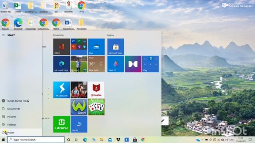Click the volume icon in system tray
This screenshot has height=143, width=255.
[x=227, y=139]
